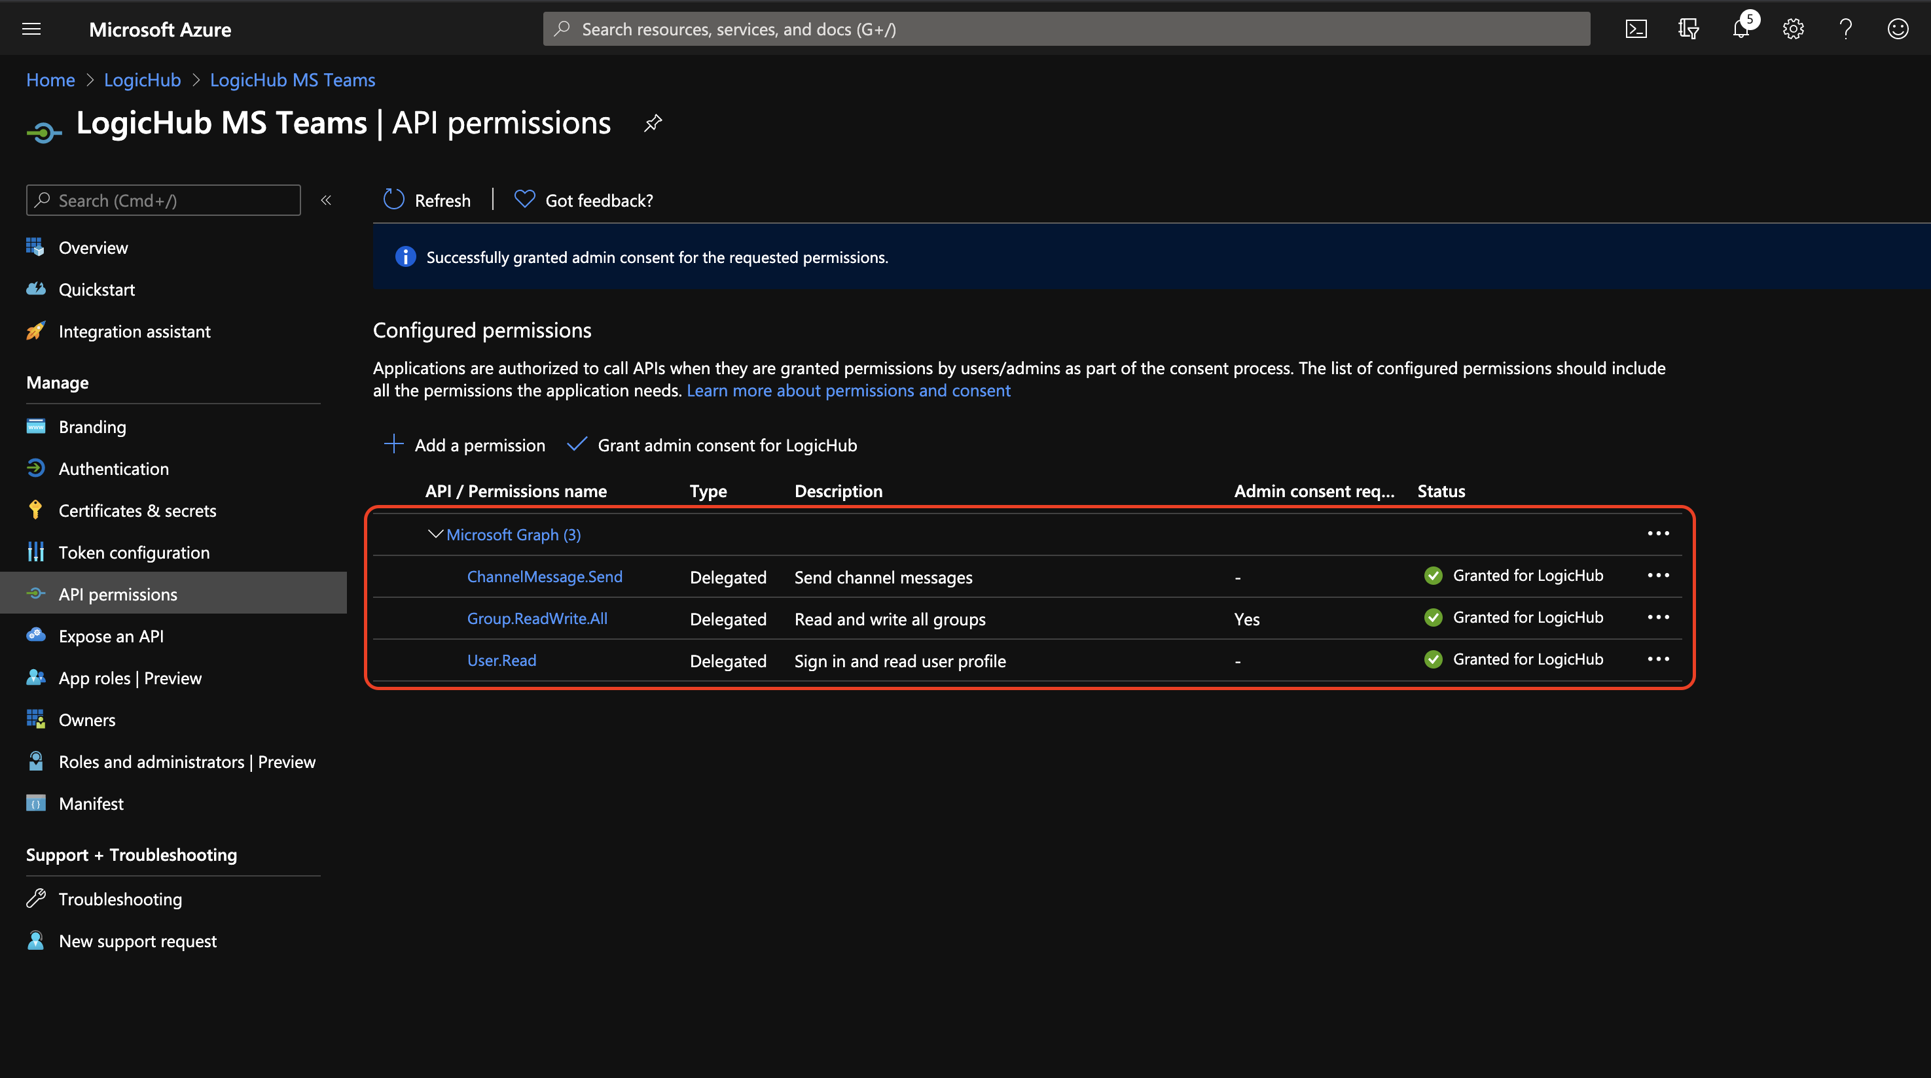Open Overview in sidebar
1931x1078 pixels.
(93, 247)
